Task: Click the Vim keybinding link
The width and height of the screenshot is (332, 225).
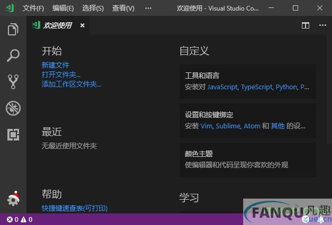Action: click(206, 126)
